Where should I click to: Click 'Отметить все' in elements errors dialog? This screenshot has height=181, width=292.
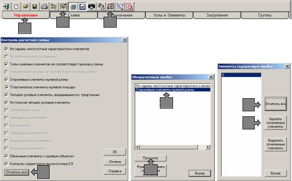(276, 104)
